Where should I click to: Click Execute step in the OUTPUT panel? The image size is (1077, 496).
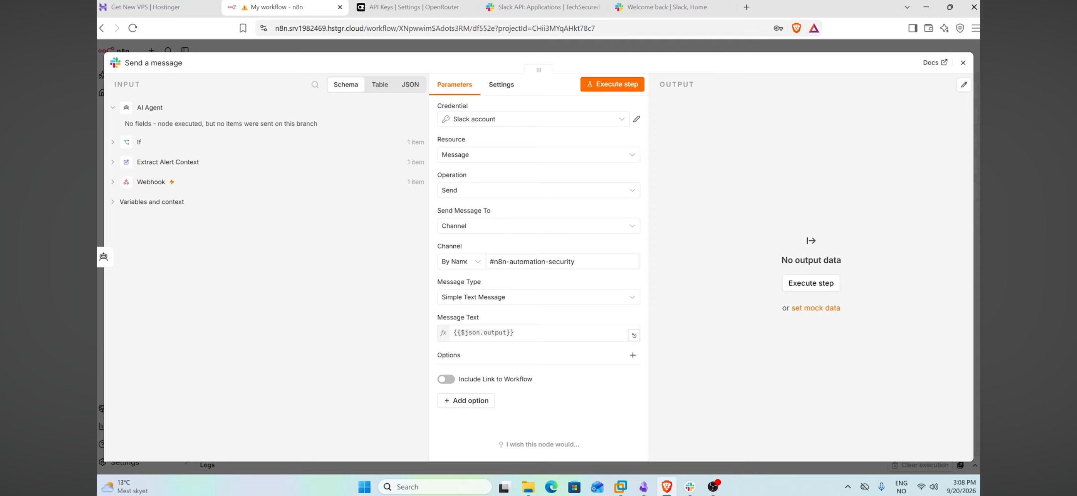[x=811, y=283]
